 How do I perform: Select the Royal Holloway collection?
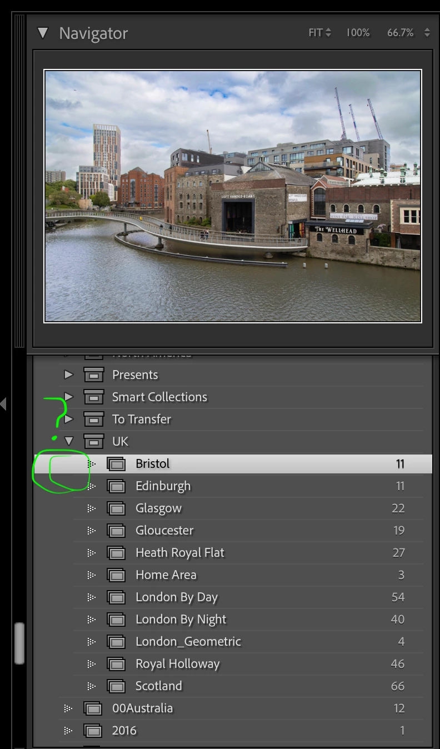233,664
